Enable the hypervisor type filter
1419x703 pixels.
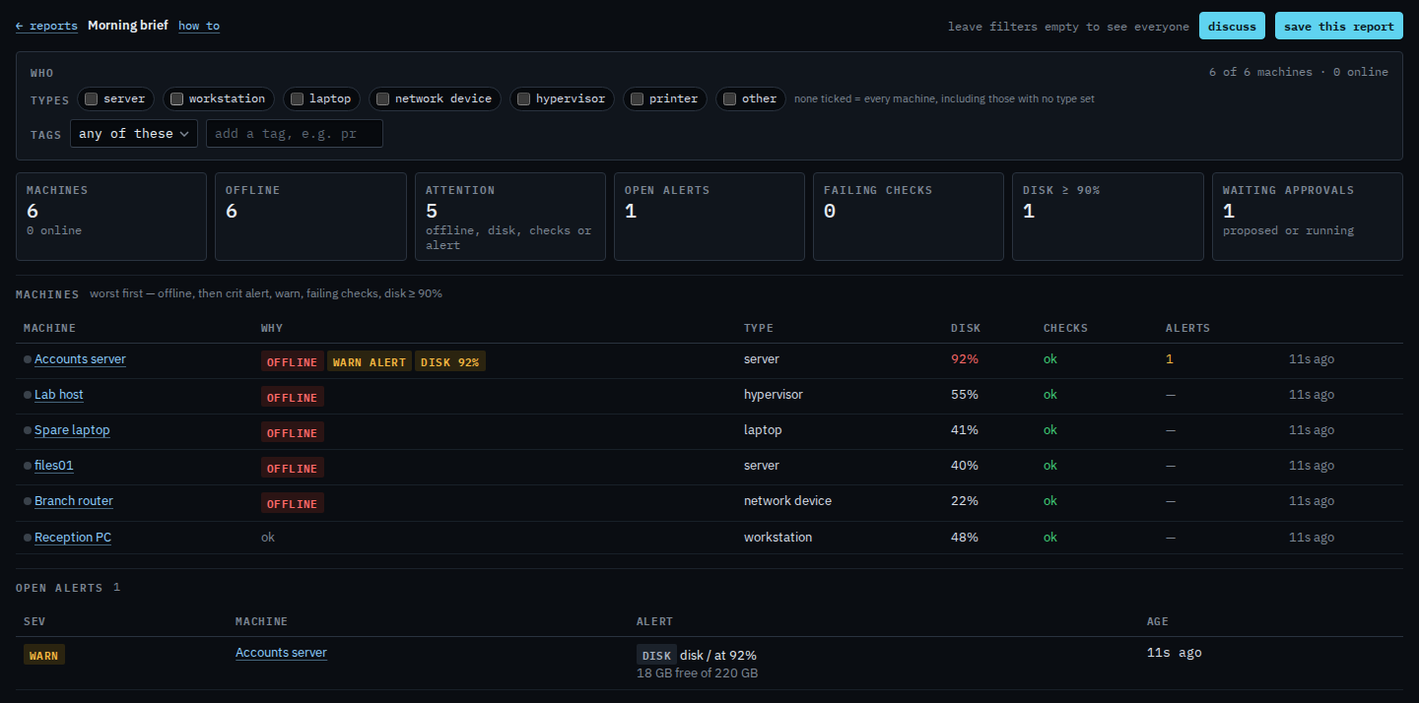pos(523,98)
